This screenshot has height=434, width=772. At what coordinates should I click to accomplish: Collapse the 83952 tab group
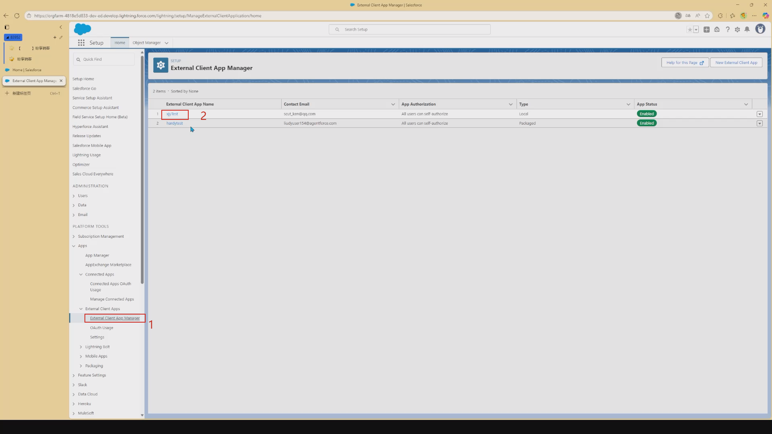tap(13, 37)
